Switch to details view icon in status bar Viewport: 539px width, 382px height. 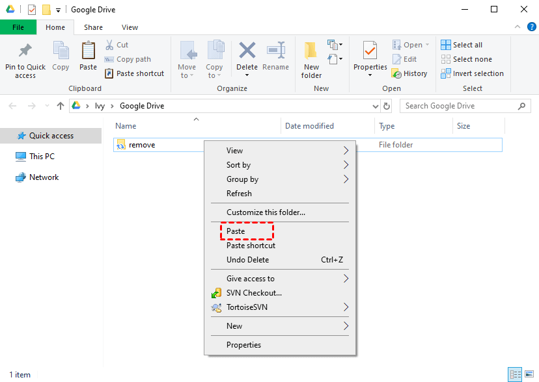(515, 374)
